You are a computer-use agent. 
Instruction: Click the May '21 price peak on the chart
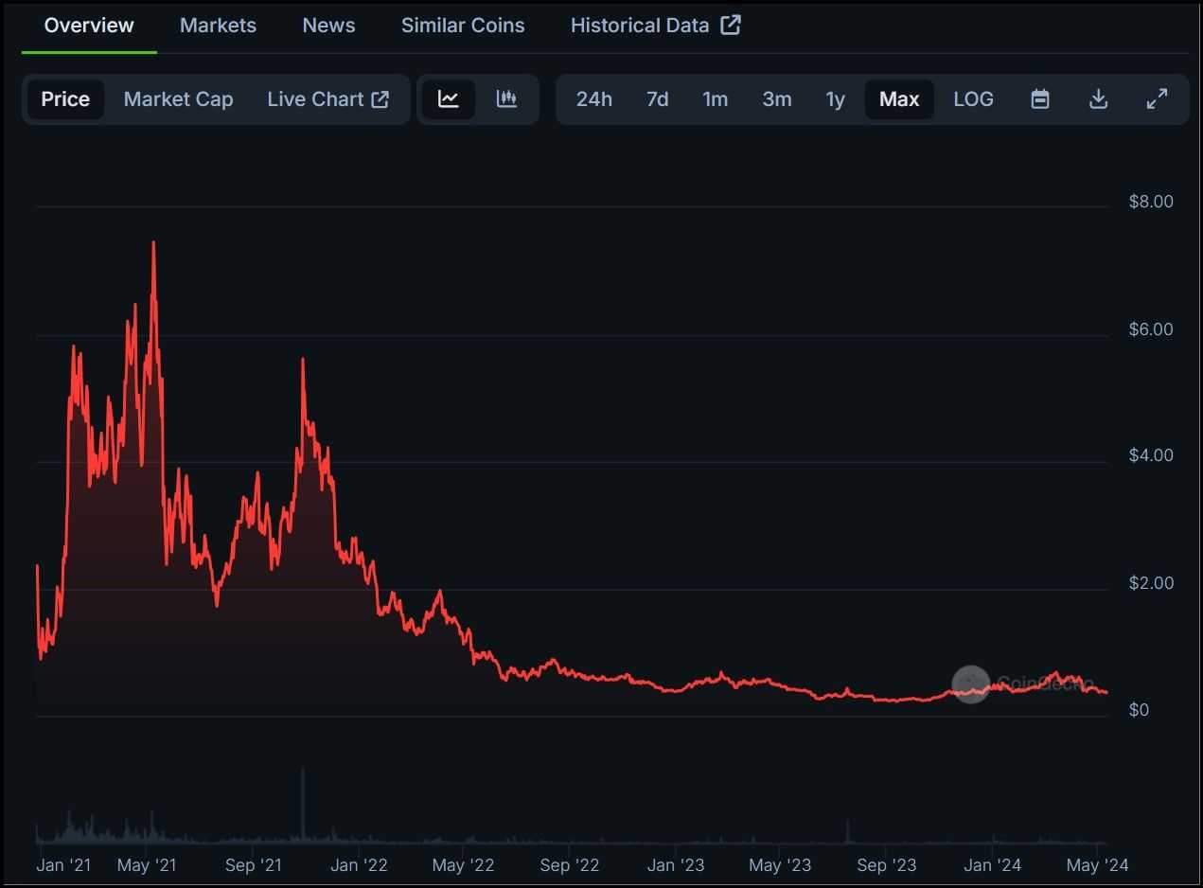(153, 244)
